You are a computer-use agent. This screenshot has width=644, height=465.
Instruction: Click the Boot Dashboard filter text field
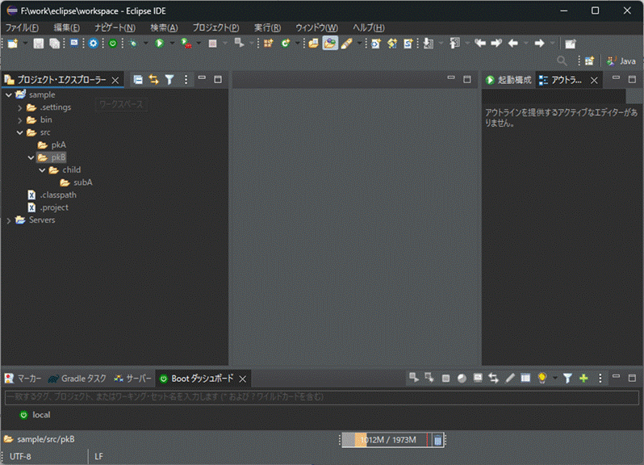[321, 397]
